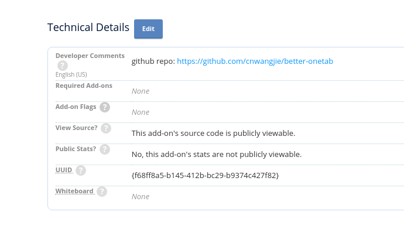
Task: Click the Edit button for Technical Details
Action: (148, 29)
